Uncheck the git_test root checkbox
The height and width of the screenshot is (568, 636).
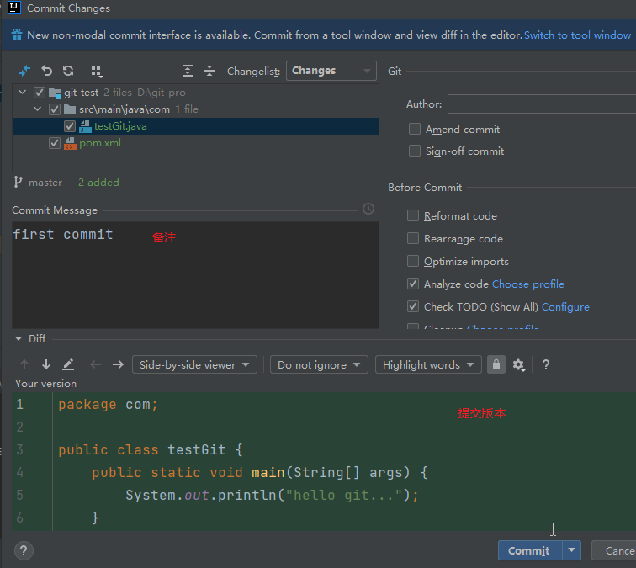point(40,93)
